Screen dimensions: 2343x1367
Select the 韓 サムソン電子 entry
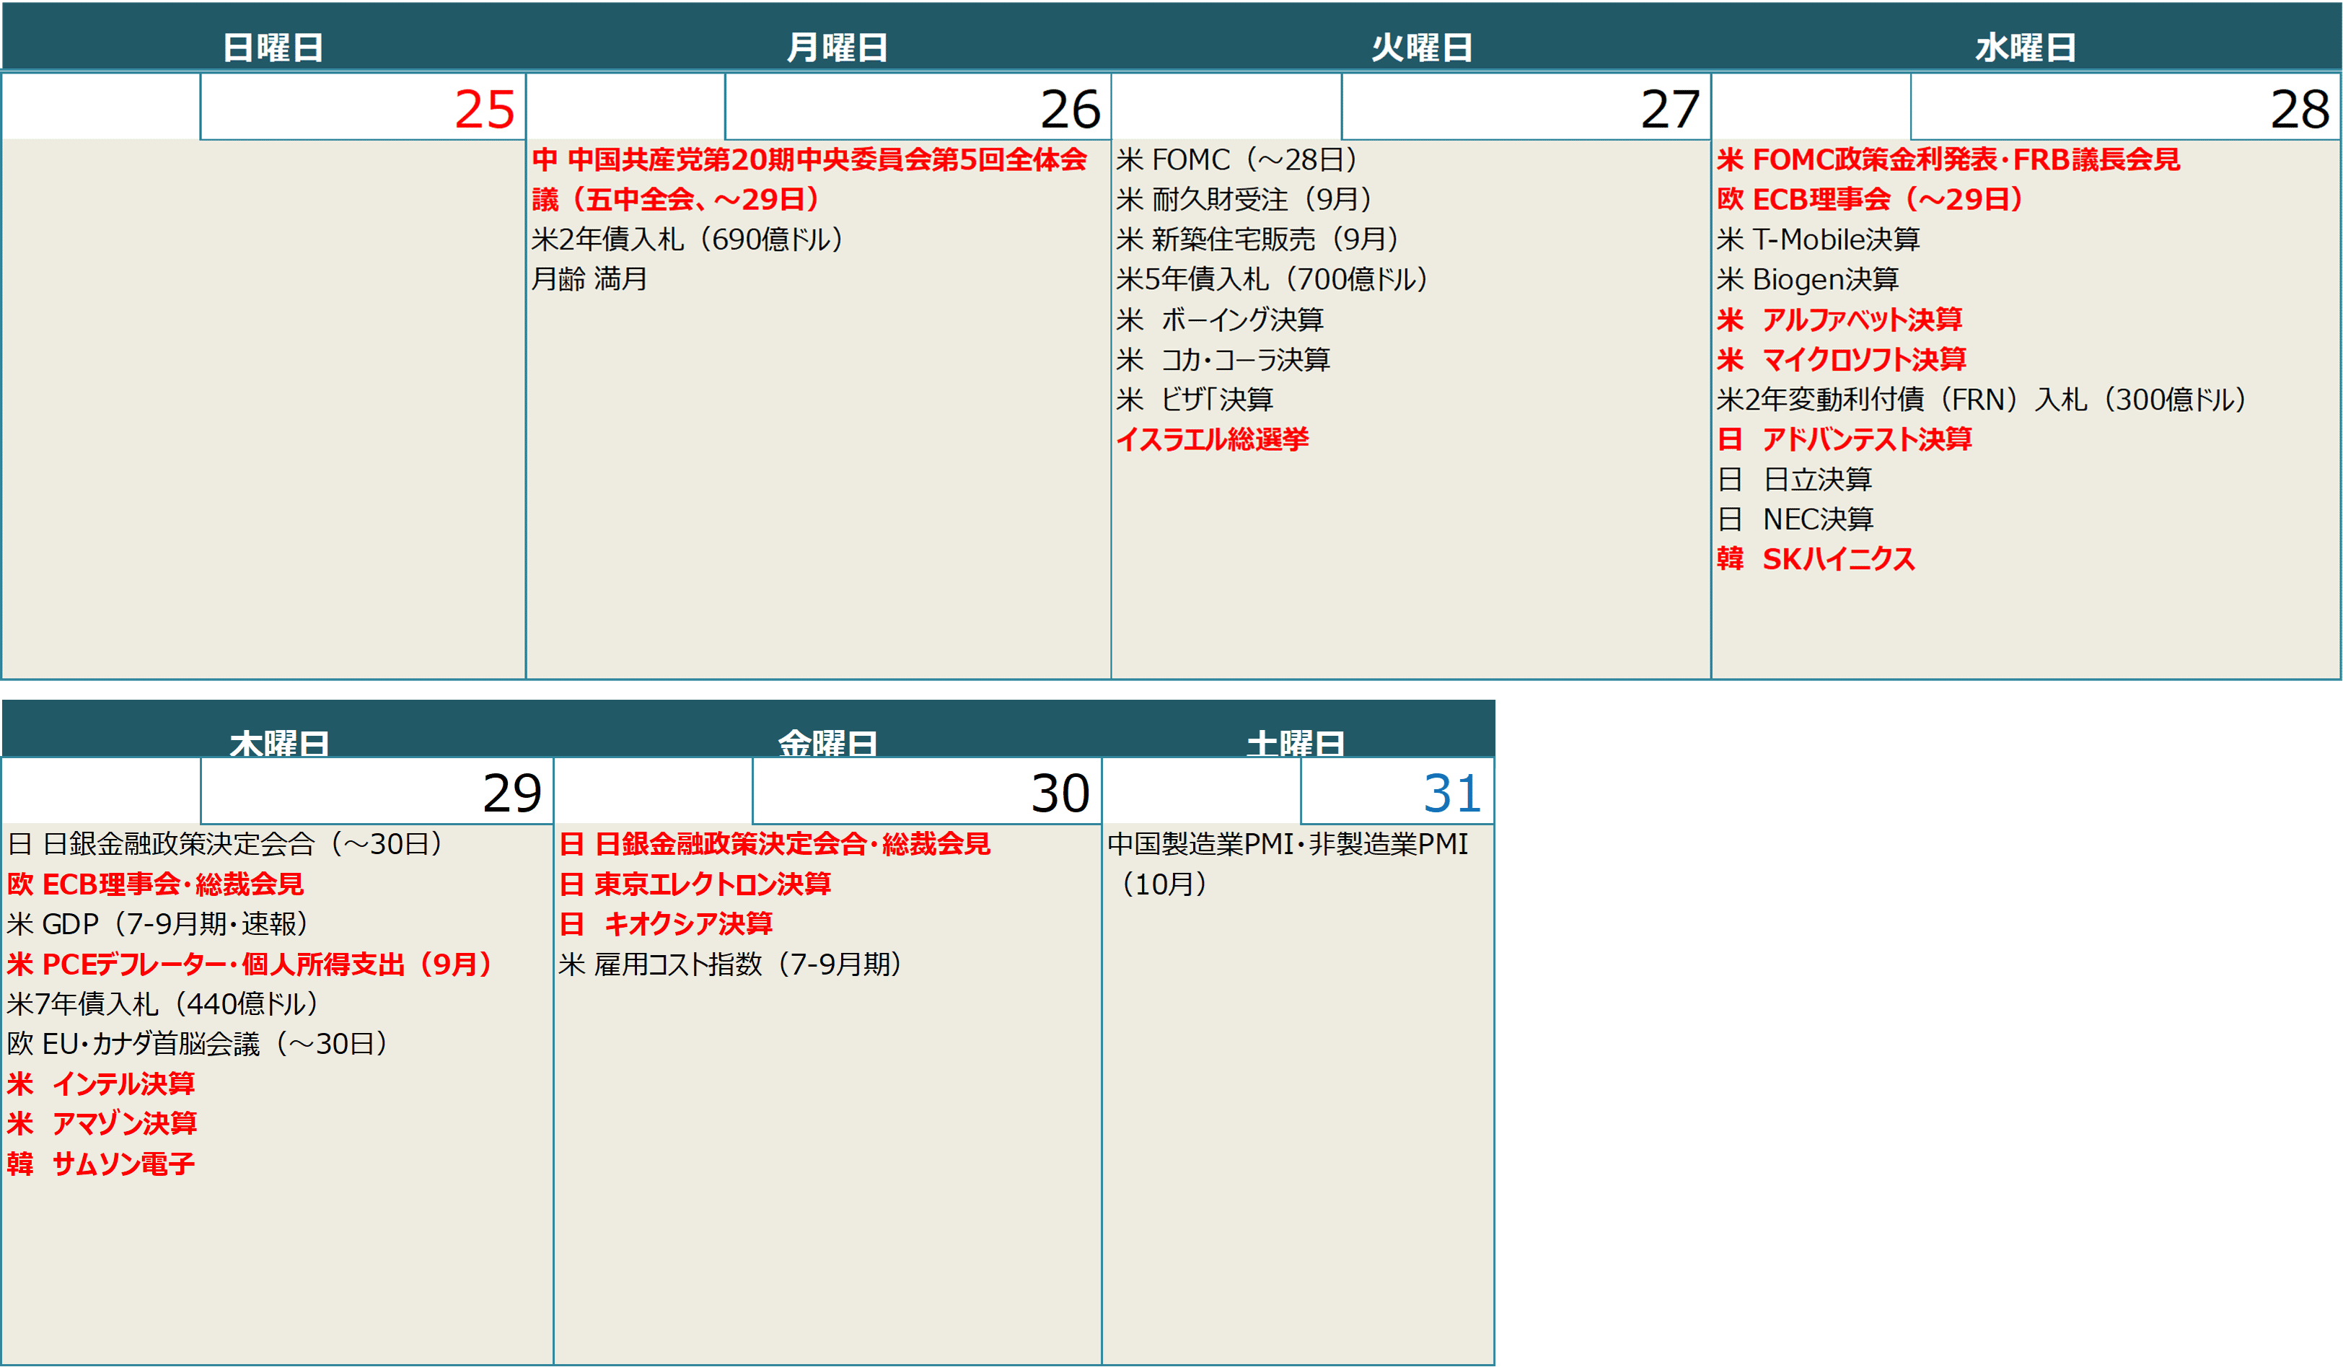click(x=101, y=1164)
